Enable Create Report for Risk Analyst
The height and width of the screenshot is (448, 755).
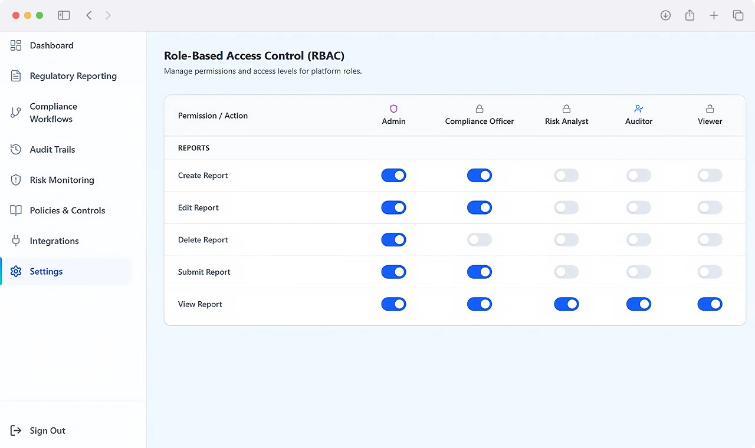pyautogui.click(x=566, y=176)
